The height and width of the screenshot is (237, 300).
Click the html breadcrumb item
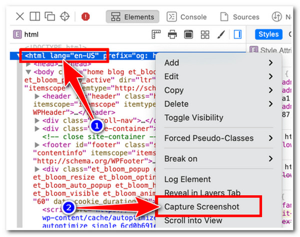pyautogui.click(x=26, y=35)
